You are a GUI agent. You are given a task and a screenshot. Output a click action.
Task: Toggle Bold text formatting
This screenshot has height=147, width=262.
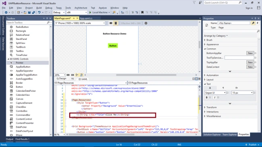point(207,97)
